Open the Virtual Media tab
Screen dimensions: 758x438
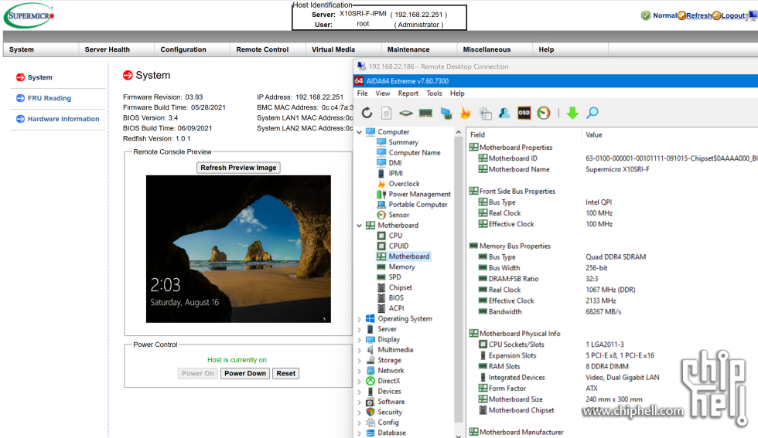click(333, 49)
